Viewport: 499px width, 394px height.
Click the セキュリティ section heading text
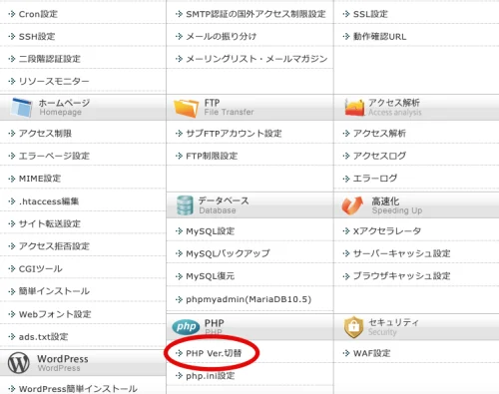(x=393, y=322)
